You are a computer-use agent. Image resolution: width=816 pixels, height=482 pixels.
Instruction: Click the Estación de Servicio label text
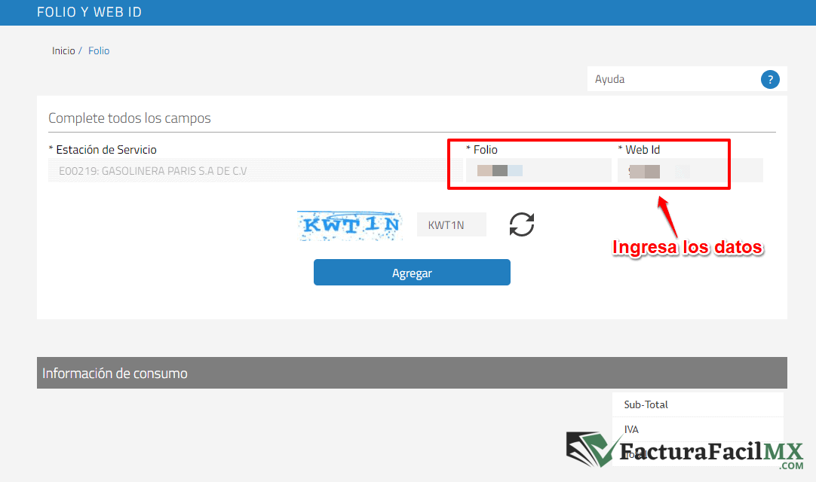click(x=106, y=150)
